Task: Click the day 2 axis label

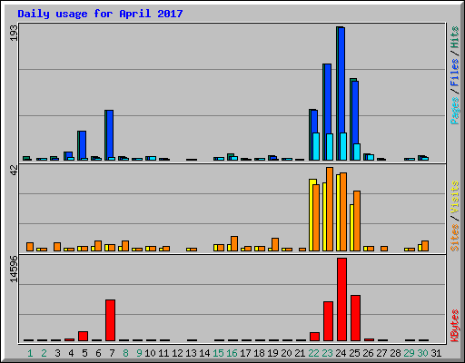Action: point(44,353)
